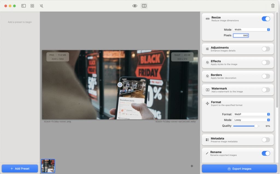Click the trash icon to delete the image
This screenshot has width=280, height=174.
click(x=273, y=5)
